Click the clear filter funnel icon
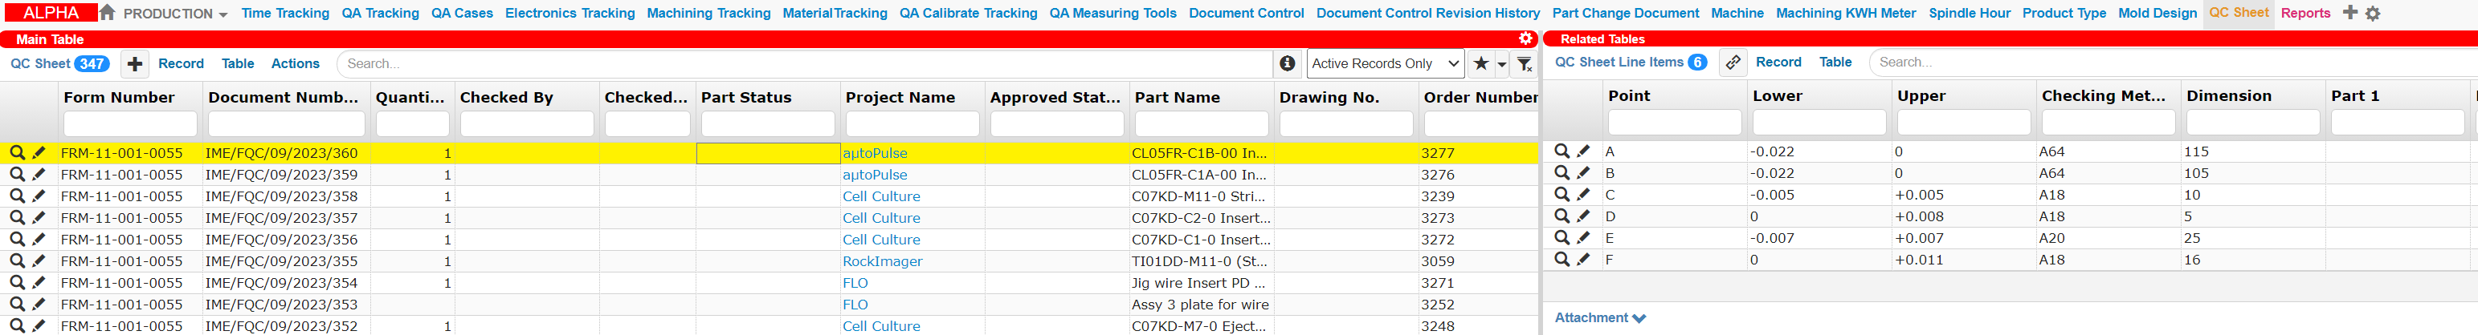Screen dimensions: 2478x335 [1525, 63]
